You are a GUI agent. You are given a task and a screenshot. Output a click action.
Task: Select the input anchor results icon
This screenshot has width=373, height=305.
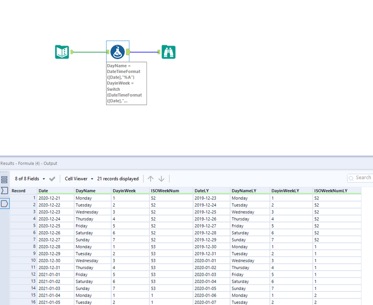pyautogui.click(x=4, y=190)
